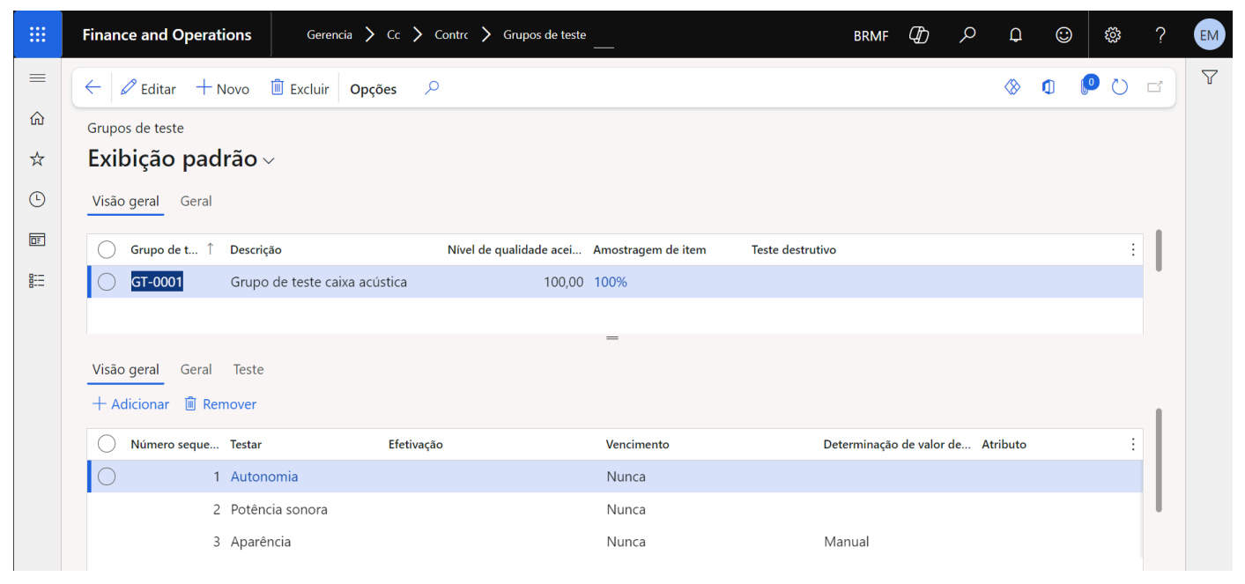Viewport: 1245px width, 584px height.
Task: Open the Copilot icon in header
Action: click(x=919, y=35)
